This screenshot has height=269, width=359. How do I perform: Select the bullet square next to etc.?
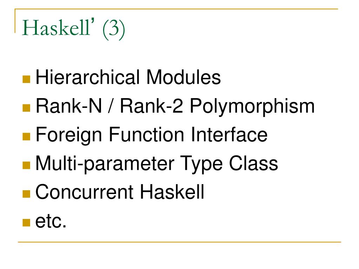[x=26, y=222]
